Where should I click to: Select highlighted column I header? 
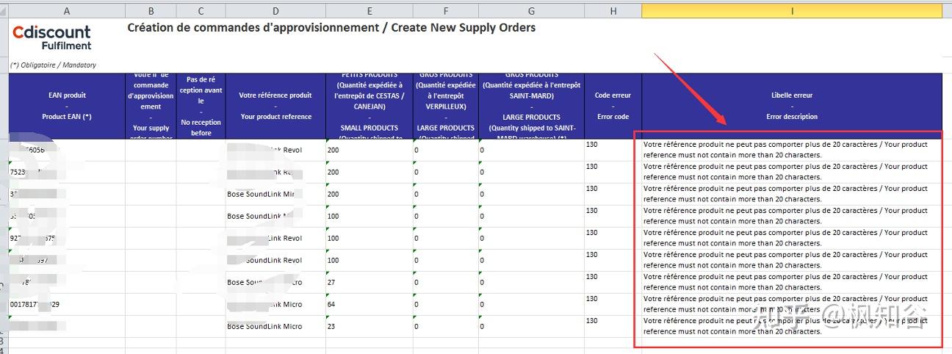coord(792,11)
